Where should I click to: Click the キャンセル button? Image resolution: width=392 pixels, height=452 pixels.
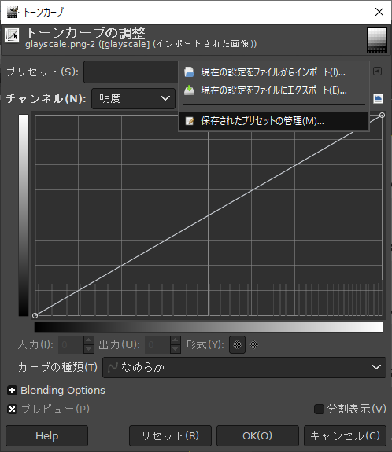tap(345, 435)
